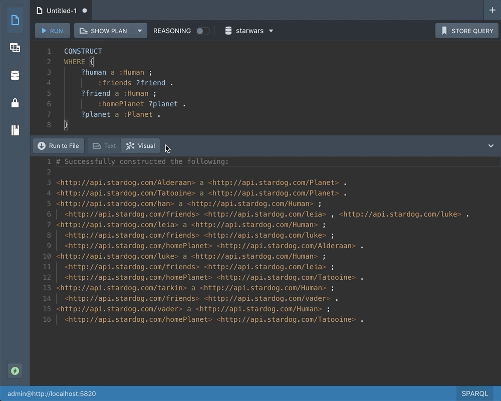This screenshot has height=401, width=501.
Task: Click the leia Human result on line 7
Action: coord(191,225)
